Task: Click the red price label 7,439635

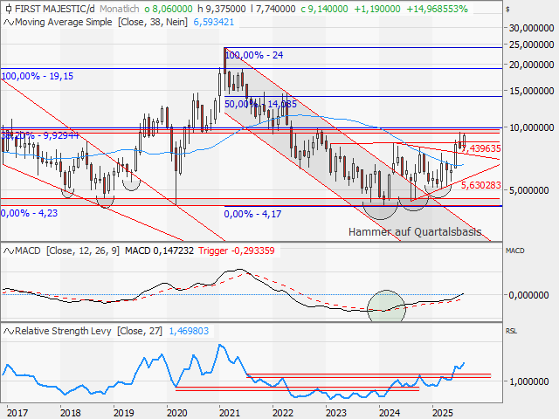Action: tap(482, 148)
